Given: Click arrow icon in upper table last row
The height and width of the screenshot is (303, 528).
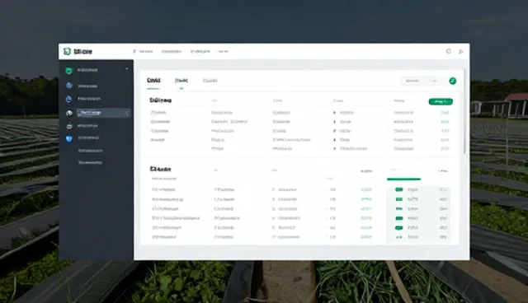Looking at the screenshot, I should pos(334,148).
